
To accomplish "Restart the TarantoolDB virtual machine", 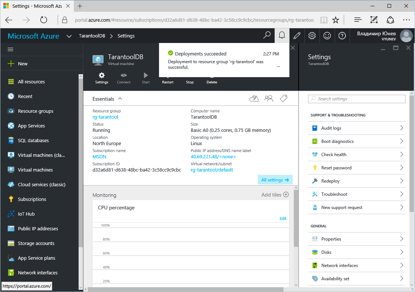I will [x=167, y=78].
